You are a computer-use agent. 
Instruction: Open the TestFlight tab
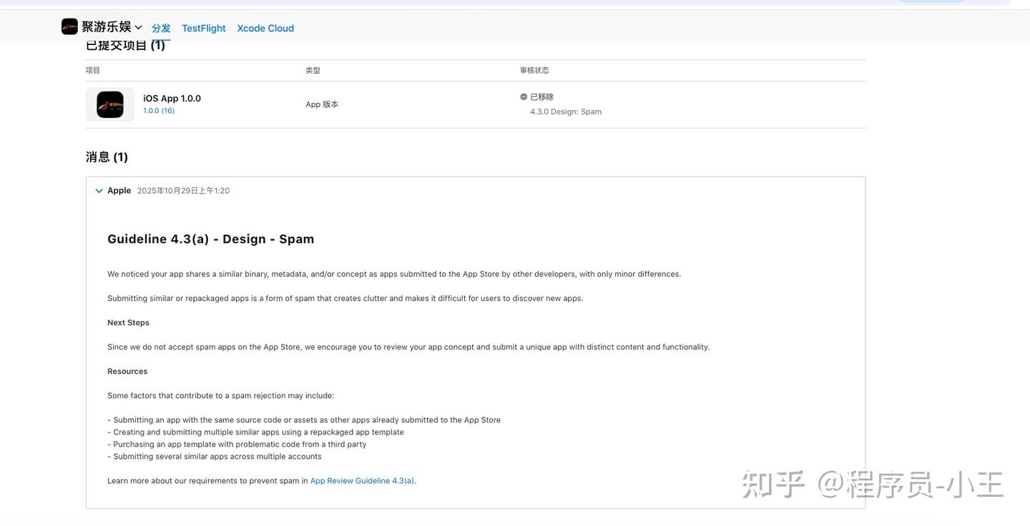(x=204, y=28)
